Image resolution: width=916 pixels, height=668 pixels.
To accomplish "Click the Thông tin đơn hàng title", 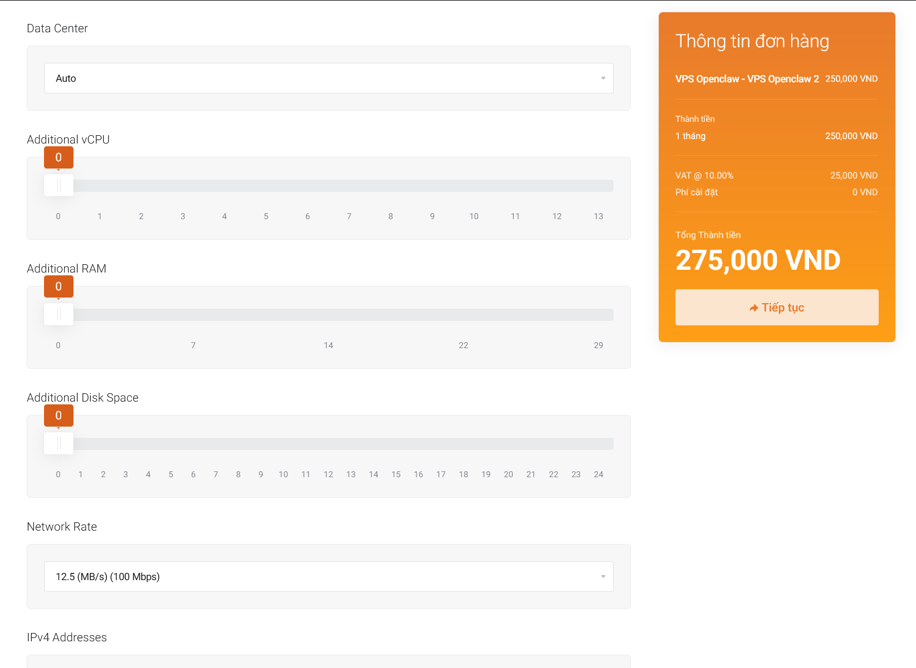I will pos(752,41).
